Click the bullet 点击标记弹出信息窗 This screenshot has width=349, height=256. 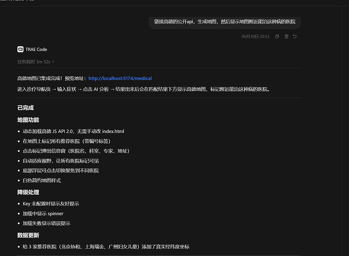point(76,151)
